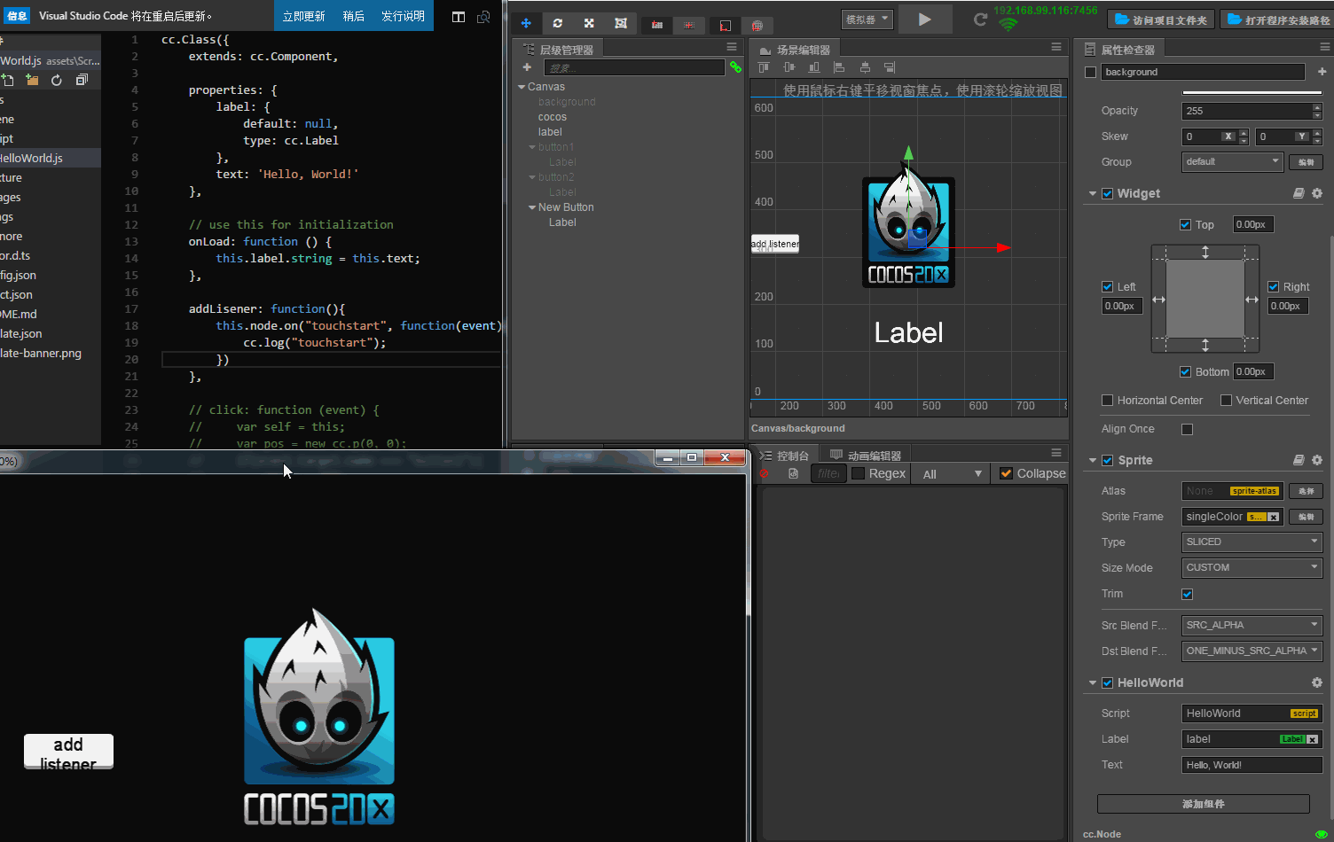The image size is (1334, 842).
Task: Toggle the Widget component enabled checkbox
Action: tap(1108, 193)
